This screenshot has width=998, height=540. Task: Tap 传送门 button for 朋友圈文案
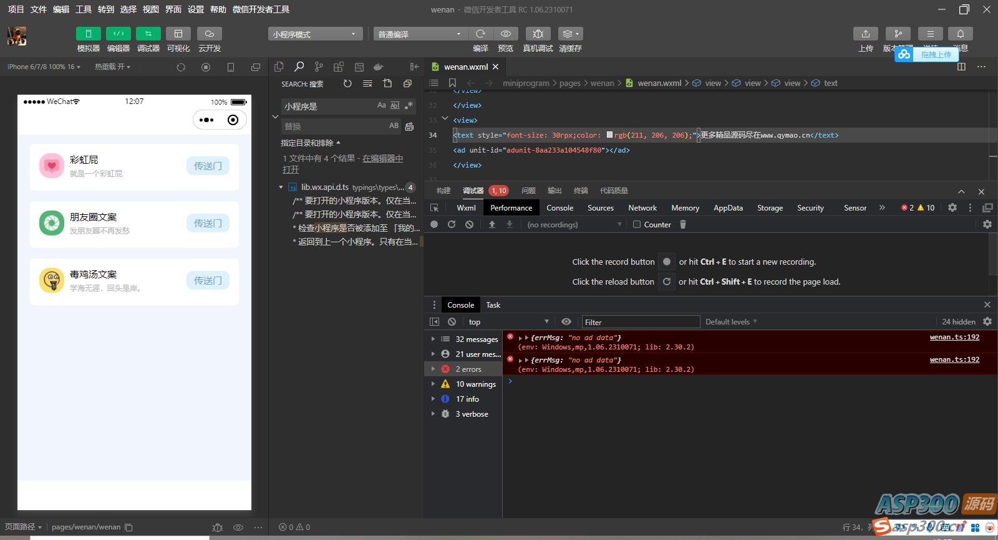click(208, 223)
